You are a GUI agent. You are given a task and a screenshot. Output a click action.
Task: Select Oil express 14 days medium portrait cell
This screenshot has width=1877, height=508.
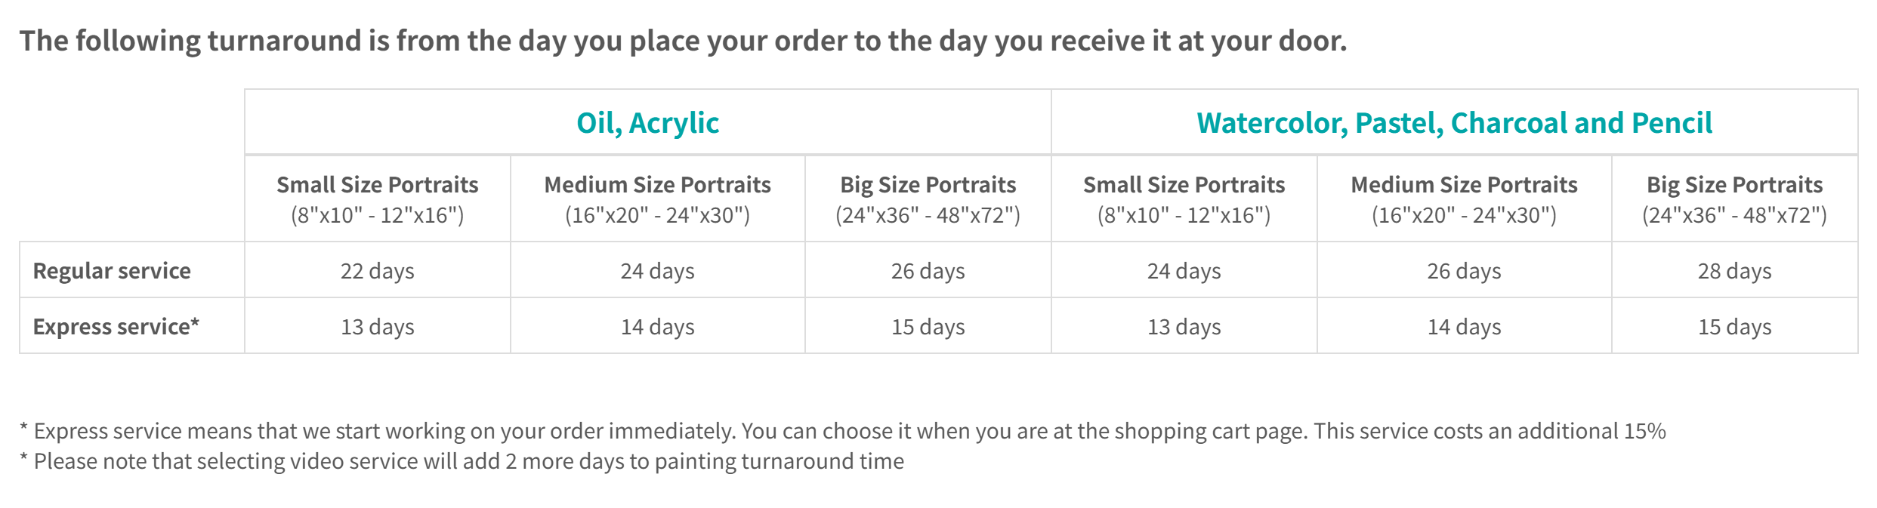pos(657,326)
